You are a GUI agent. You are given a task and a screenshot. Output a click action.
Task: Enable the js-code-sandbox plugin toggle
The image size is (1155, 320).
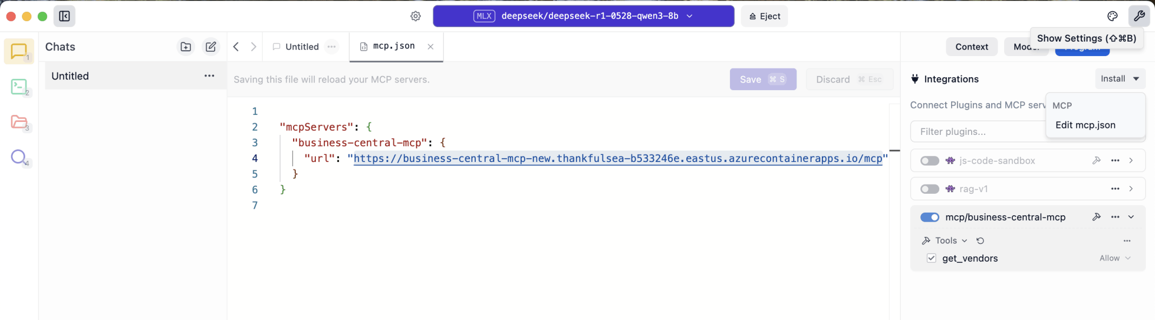(930, 161)
